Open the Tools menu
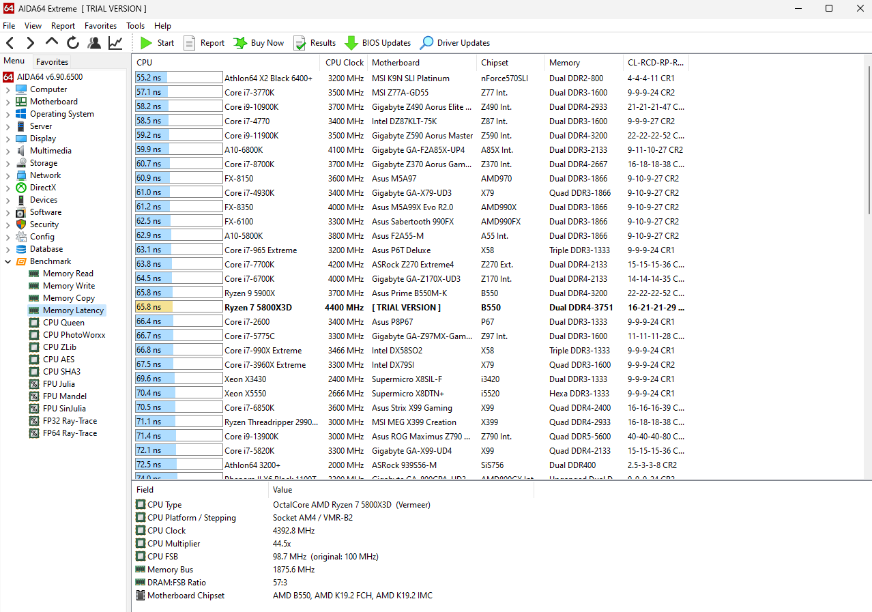The width and height of the screenshot is (872, 612). tap(135, 26)
